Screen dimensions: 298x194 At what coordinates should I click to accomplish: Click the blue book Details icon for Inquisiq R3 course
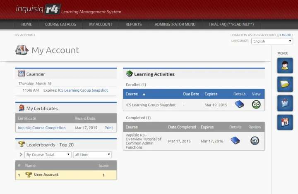[x=235, y=141]
